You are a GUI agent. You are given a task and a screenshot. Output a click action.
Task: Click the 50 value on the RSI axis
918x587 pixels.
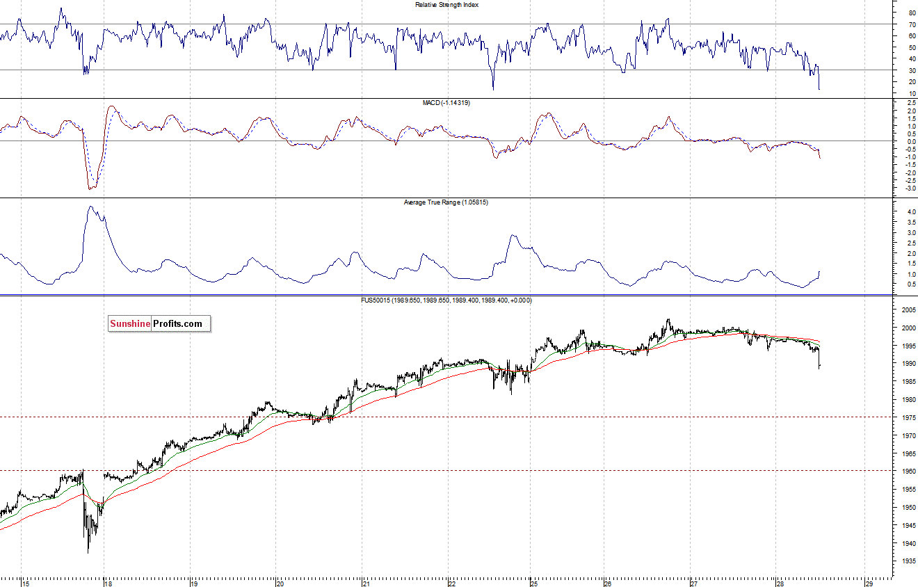point(912,47)
